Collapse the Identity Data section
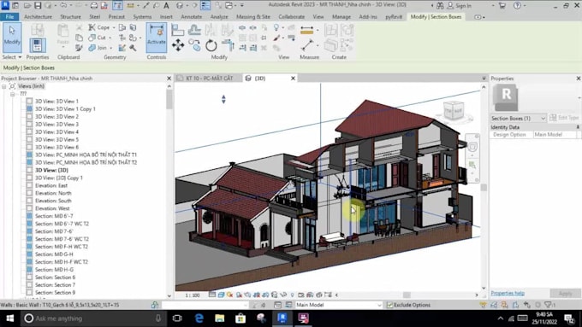Image resolution: width=582 pixels, height=327 pixels. [x=578, y=127]
